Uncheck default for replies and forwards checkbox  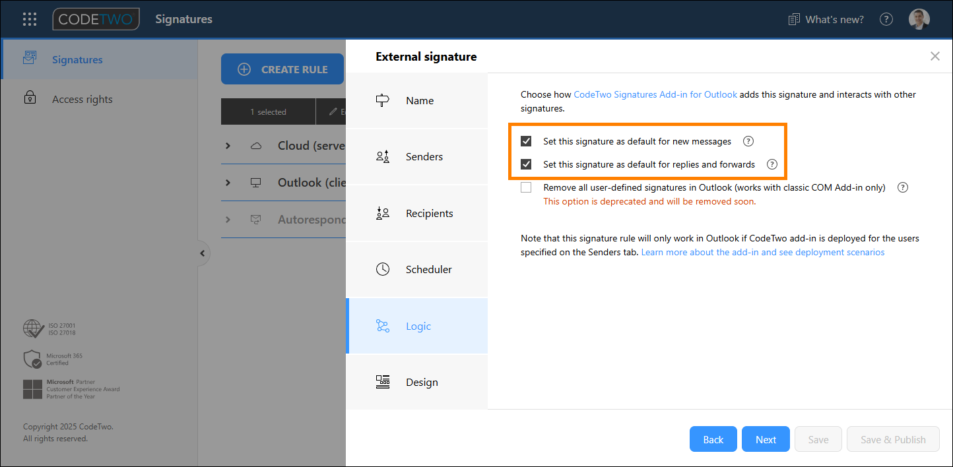(x=526, y=164)
